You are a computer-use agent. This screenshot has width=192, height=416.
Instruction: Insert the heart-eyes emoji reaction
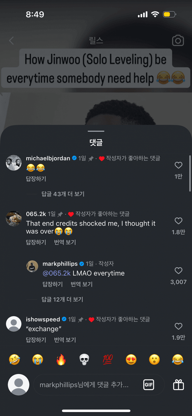[x=131, y=359]
